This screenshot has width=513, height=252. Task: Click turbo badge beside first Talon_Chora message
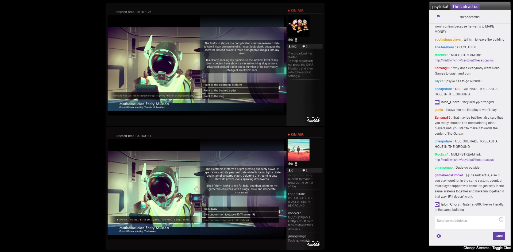pyautogui.click(x=437, y=102)
